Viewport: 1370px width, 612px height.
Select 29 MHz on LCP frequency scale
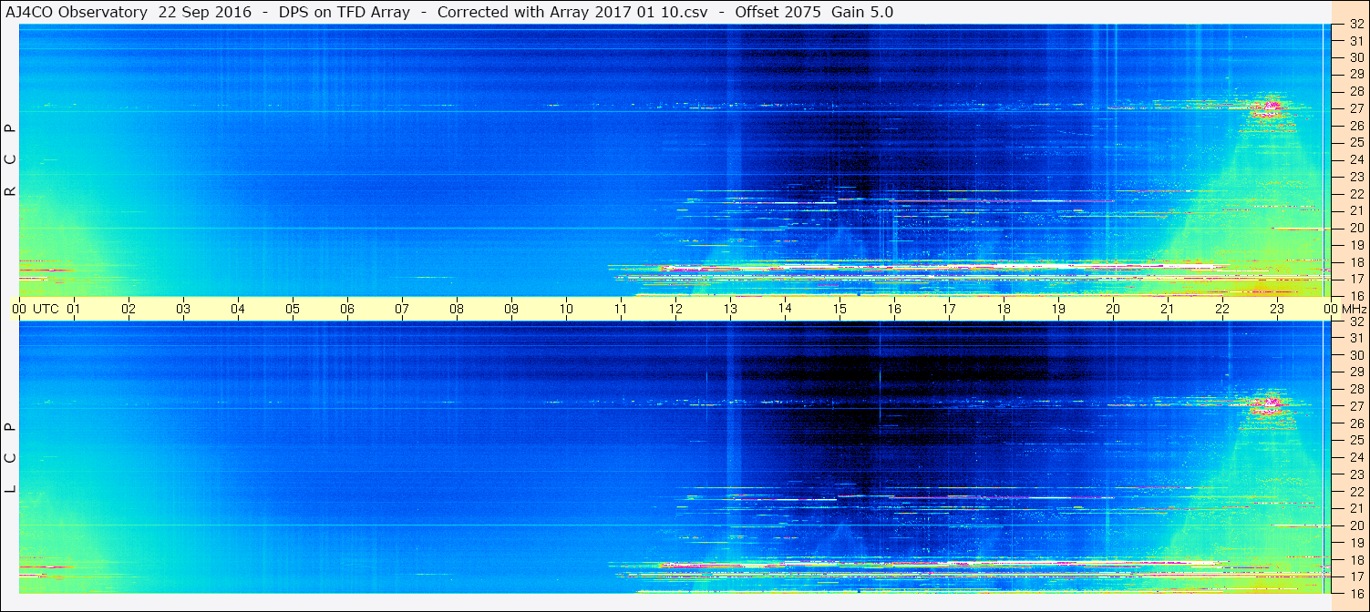1357,372
